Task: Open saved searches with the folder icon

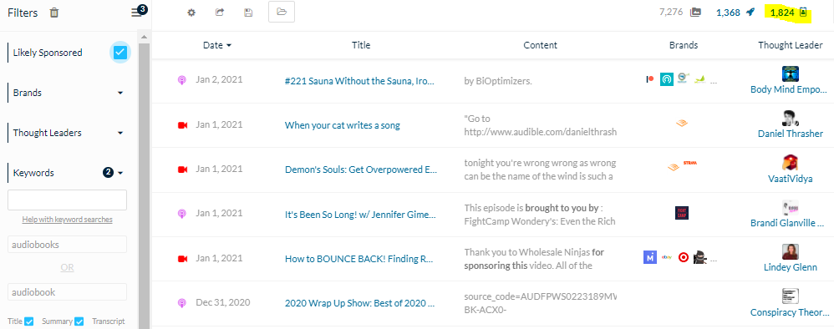Action: 282,12
